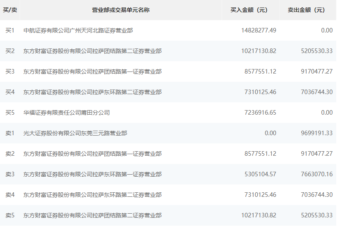
Task: Click 中航证券有限公司广州天河北路证券营业部 name
Action: [x=78, y=30]
